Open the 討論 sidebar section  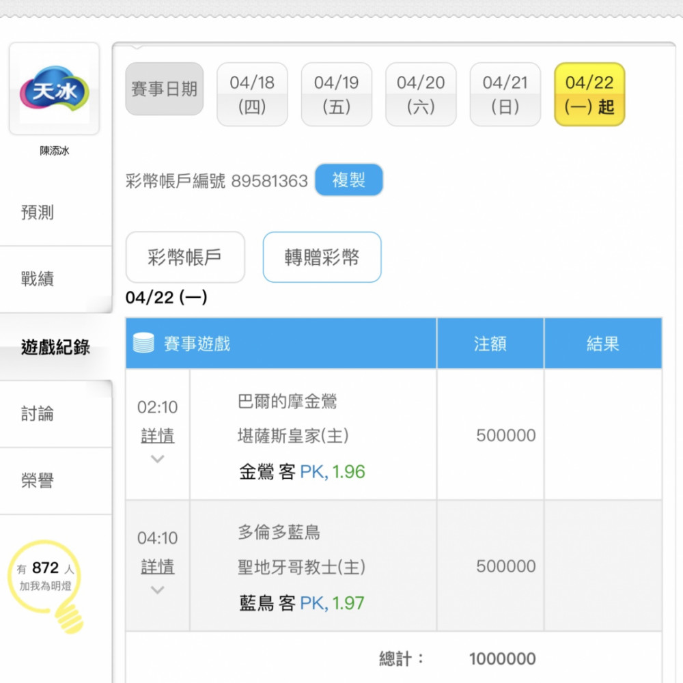click(38, 414)
